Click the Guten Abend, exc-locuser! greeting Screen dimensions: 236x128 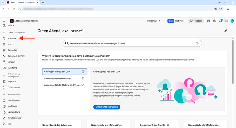(60, 31)
